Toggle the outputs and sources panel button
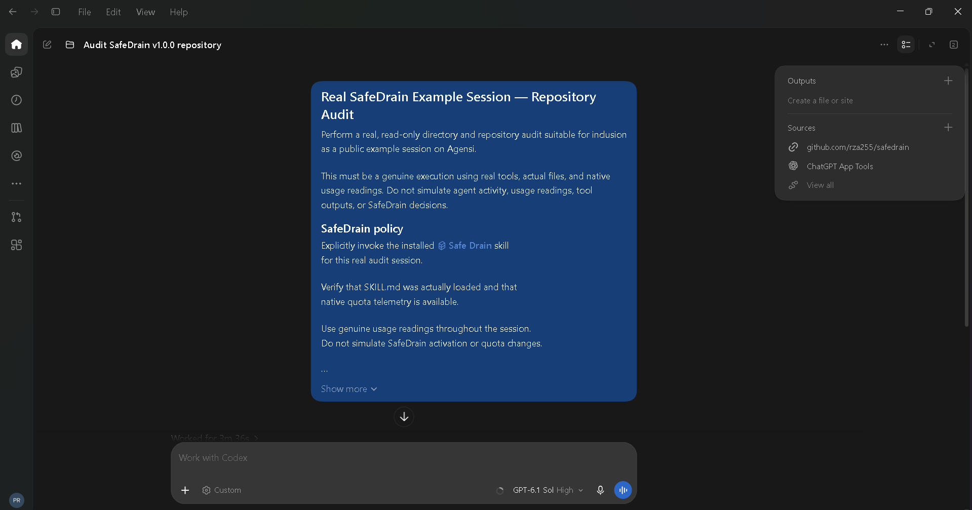The image size is (972, 510). (x=906, y=45)
